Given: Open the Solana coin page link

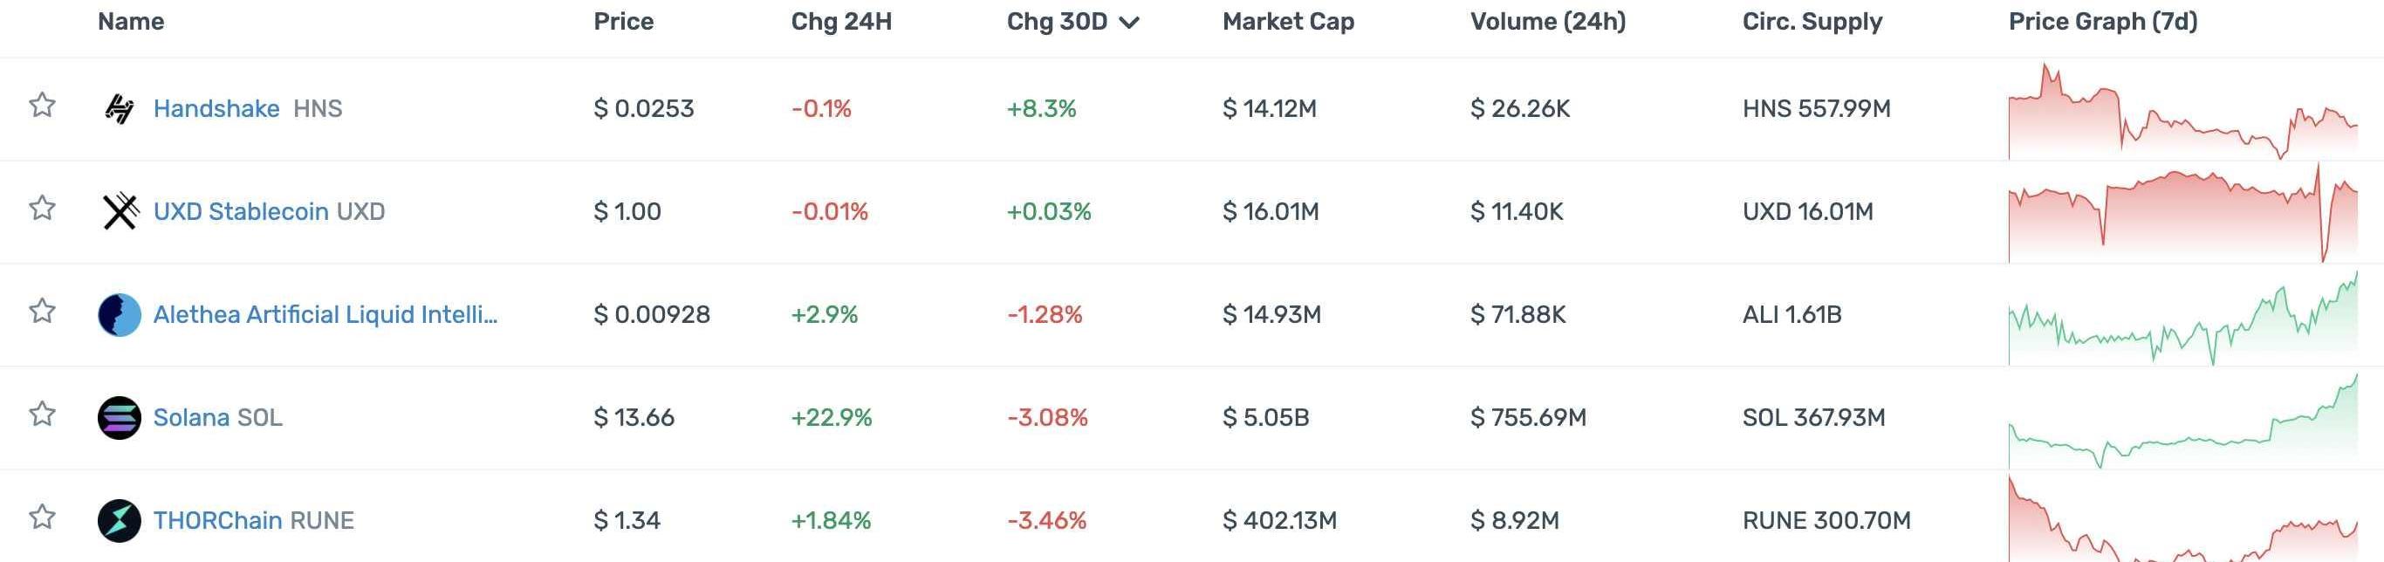Looking at the screenshot, I should [x=190, y=417].
